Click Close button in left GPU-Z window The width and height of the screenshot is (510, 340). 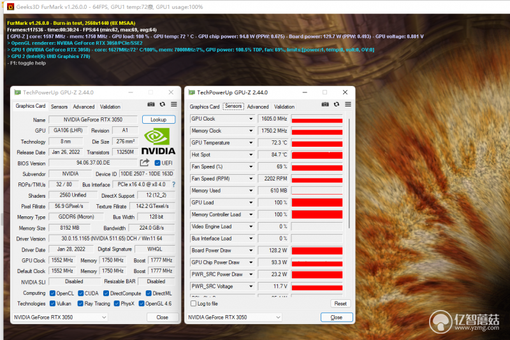163,317
